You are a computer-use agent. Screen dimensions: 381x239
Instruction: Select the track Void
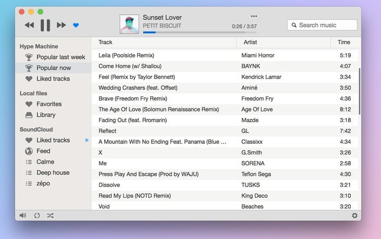(225, 206)
